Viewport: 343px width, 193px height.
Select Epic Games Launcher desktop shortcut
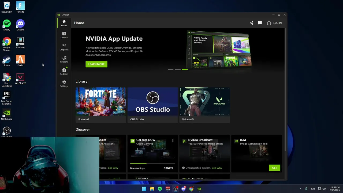[7, 98]
